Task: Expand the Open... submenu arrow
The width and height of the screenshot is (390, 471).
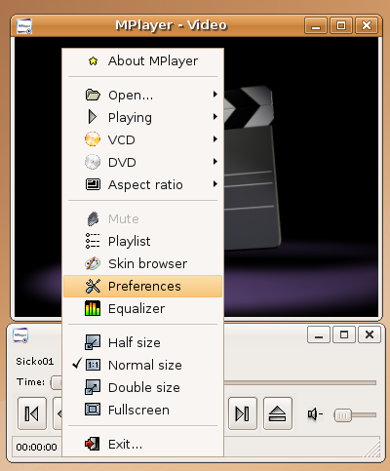Action: [214, 95]
